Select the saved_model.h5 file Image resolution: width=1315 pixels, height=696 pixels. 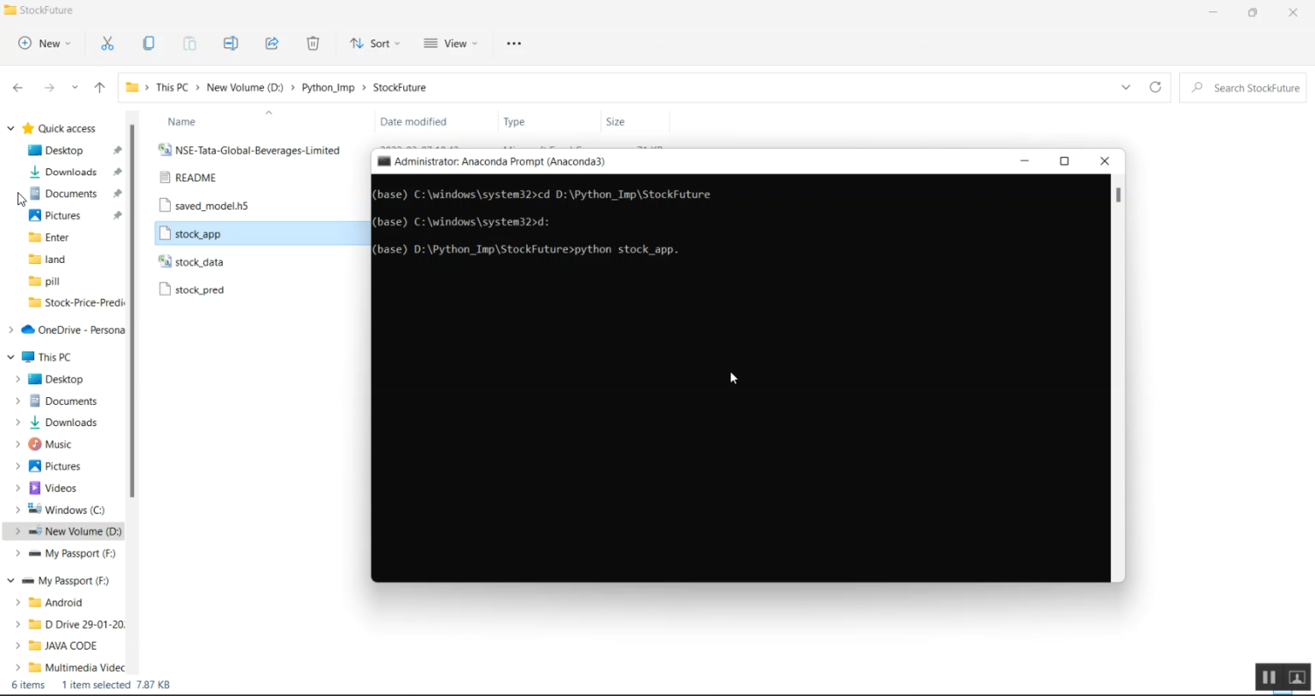[x=211, y=206]
